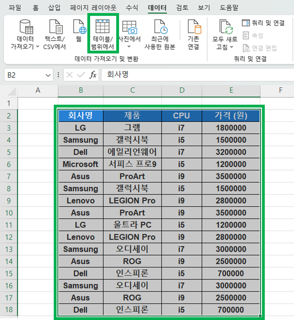Select the 오디세이 cell in row 13

(x=132, y=249)
